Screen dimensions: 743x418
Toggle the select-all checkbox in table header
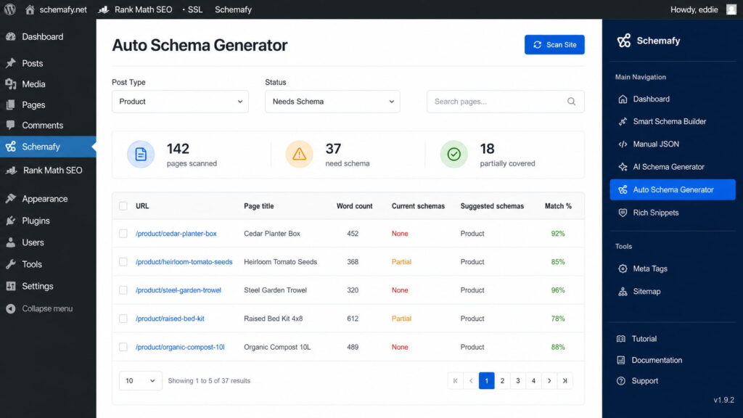pos(123,205)
